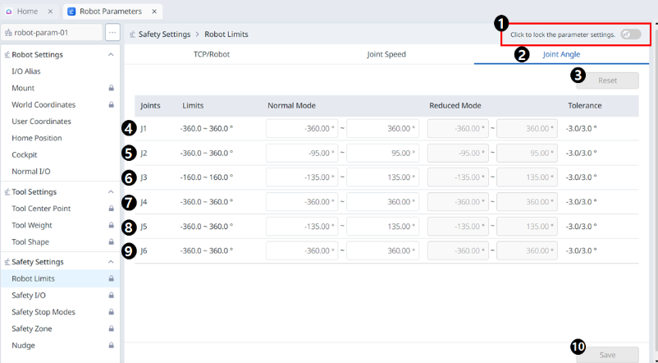The height and width of the screenshot is (363, 658).
Task: Click the Safety Settings breadcrumb icon
Action: (133, 34)
